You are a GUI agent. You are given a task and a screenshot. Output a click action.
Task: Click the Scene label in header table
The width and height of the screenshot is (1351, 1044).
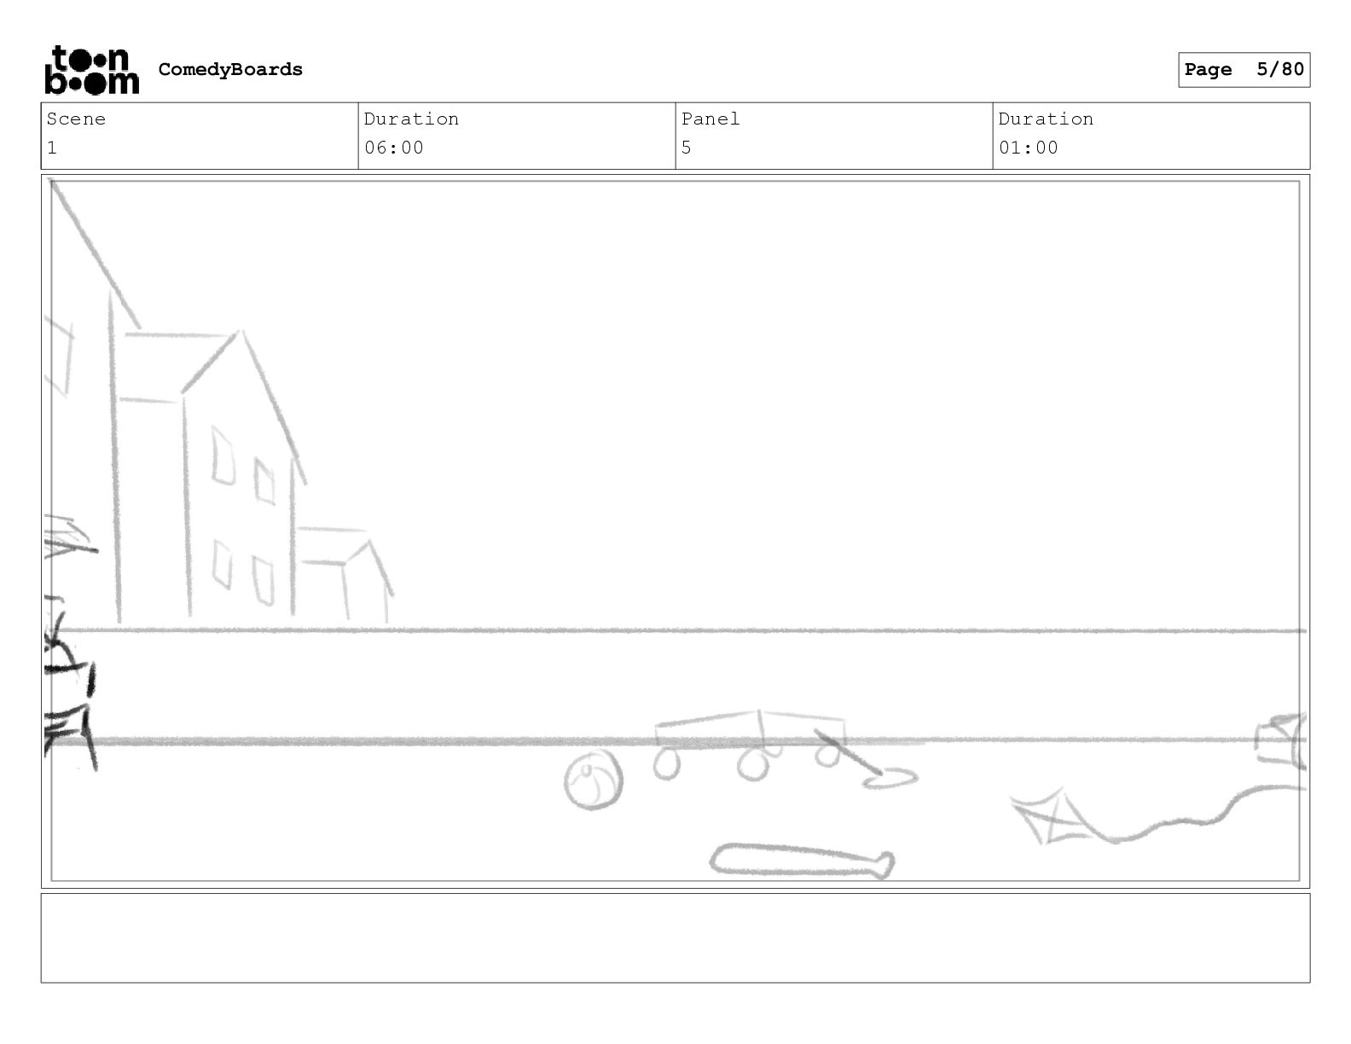click(x=76, y=119)
